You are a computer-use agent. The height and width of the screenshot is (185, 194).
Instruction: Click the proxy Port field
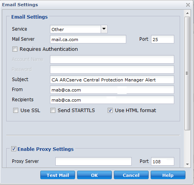point(163,161)
